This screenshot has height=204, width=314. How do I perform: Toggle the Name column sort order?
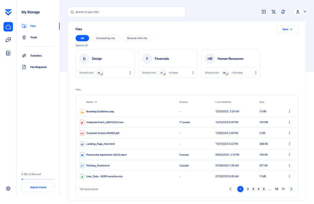pos(91,102)
